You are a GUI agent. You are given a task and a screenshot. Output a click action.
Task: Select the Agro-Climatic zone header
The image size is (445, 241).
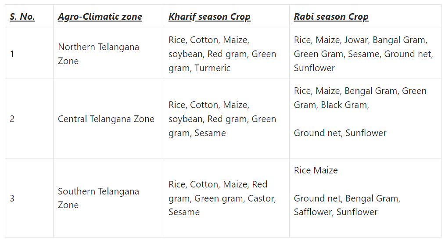click(x=100, y=17)
